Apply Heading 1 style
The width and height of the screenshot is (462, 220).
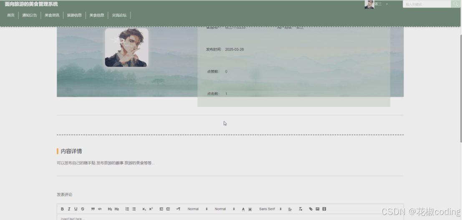coord(110,209)
